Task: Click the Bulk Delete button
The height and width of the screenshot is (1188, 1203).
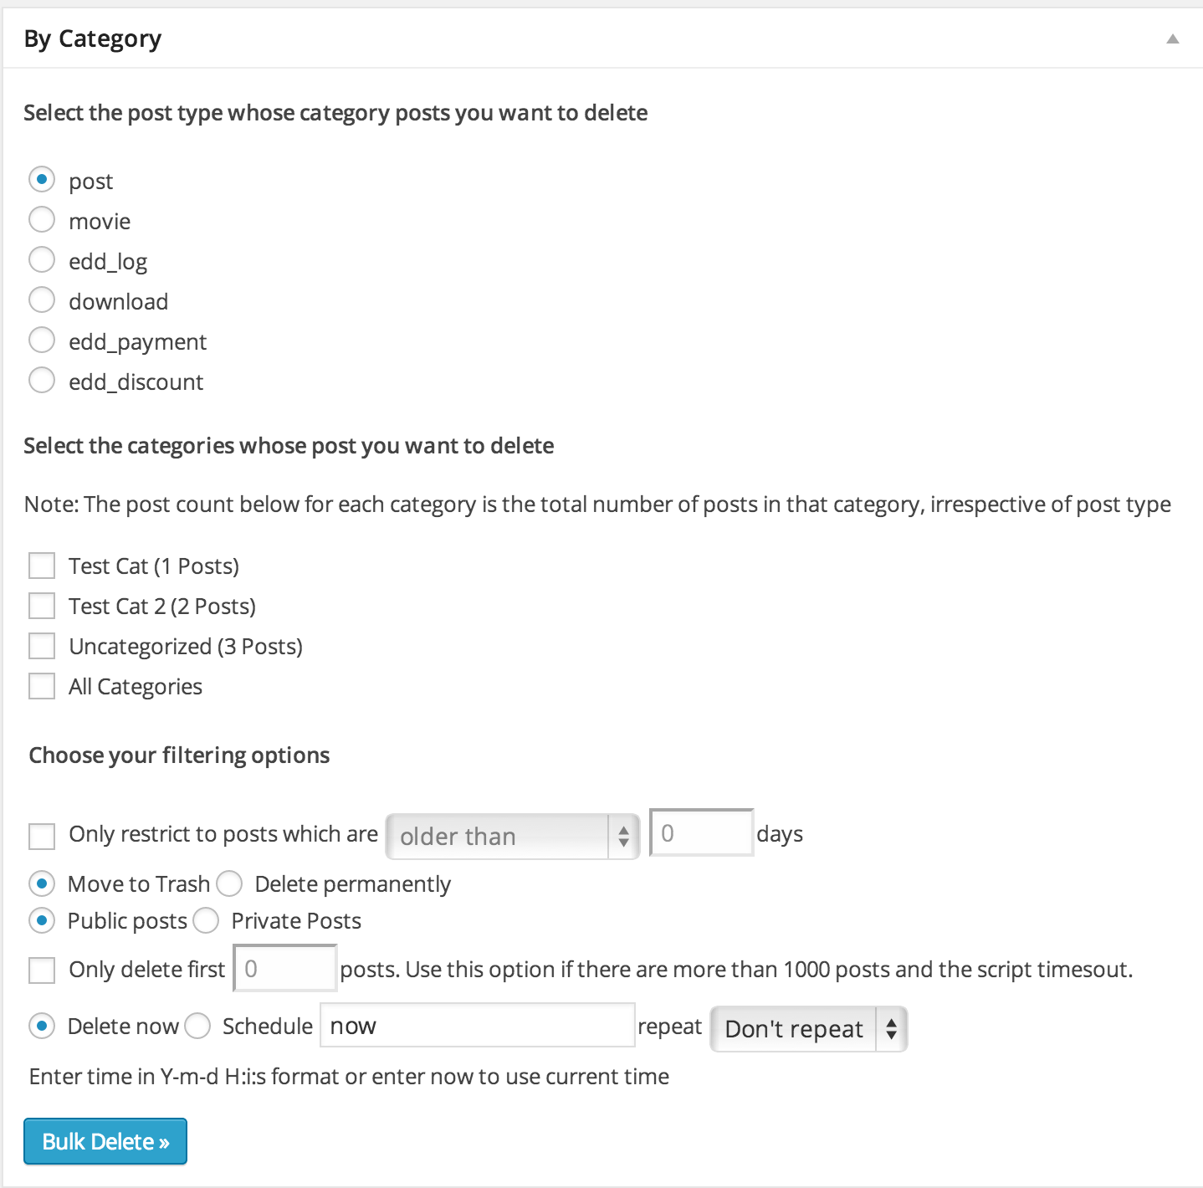Action: click(105, 1141)
